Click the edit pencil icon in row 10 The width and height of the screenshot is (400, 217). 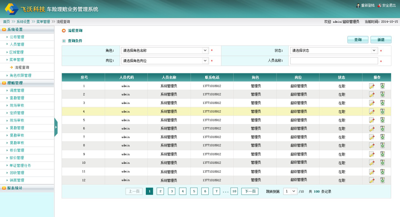[x=372, y=163]
